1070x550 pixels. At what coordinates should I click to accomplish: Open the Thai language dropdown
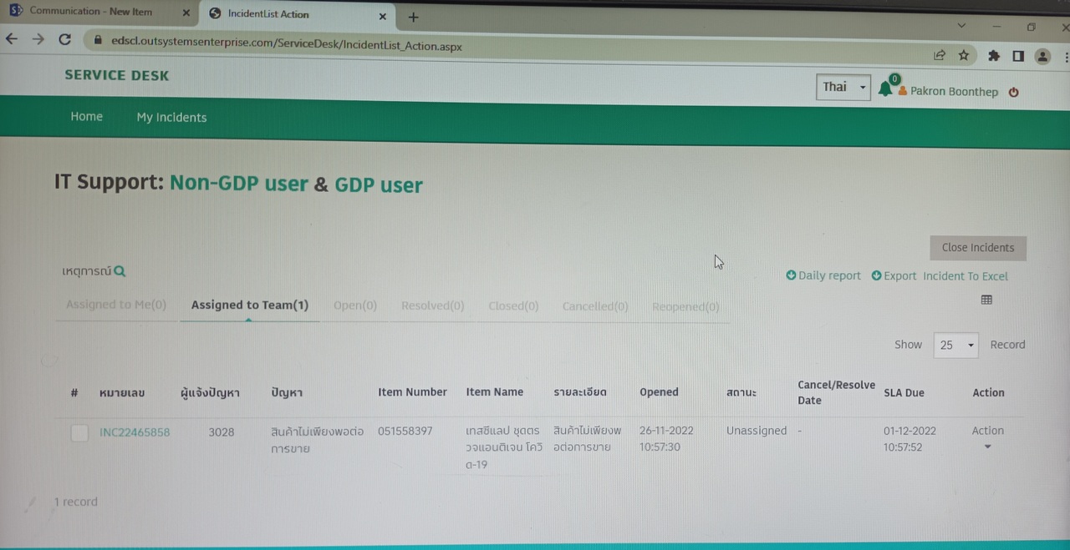pos(843,87)
